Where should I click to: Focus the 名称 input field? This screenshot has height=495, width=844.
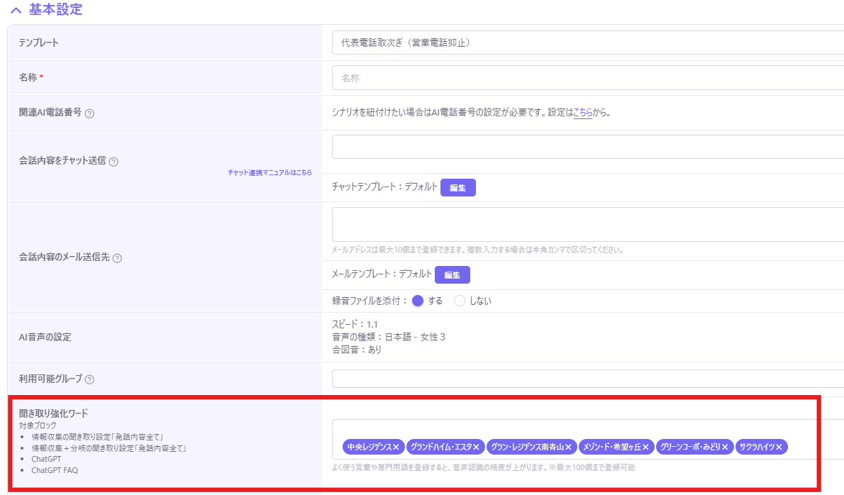click(588, 78)
